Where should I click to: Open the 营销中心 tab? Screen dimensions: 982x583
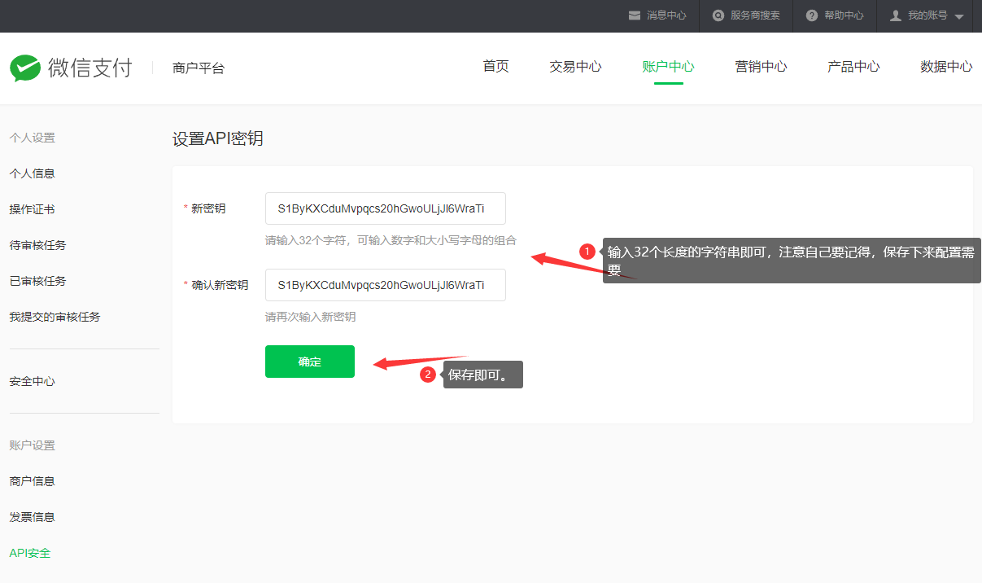pos(761,67)
